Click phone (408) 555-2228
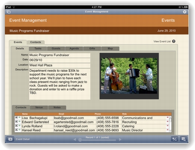 108,126
